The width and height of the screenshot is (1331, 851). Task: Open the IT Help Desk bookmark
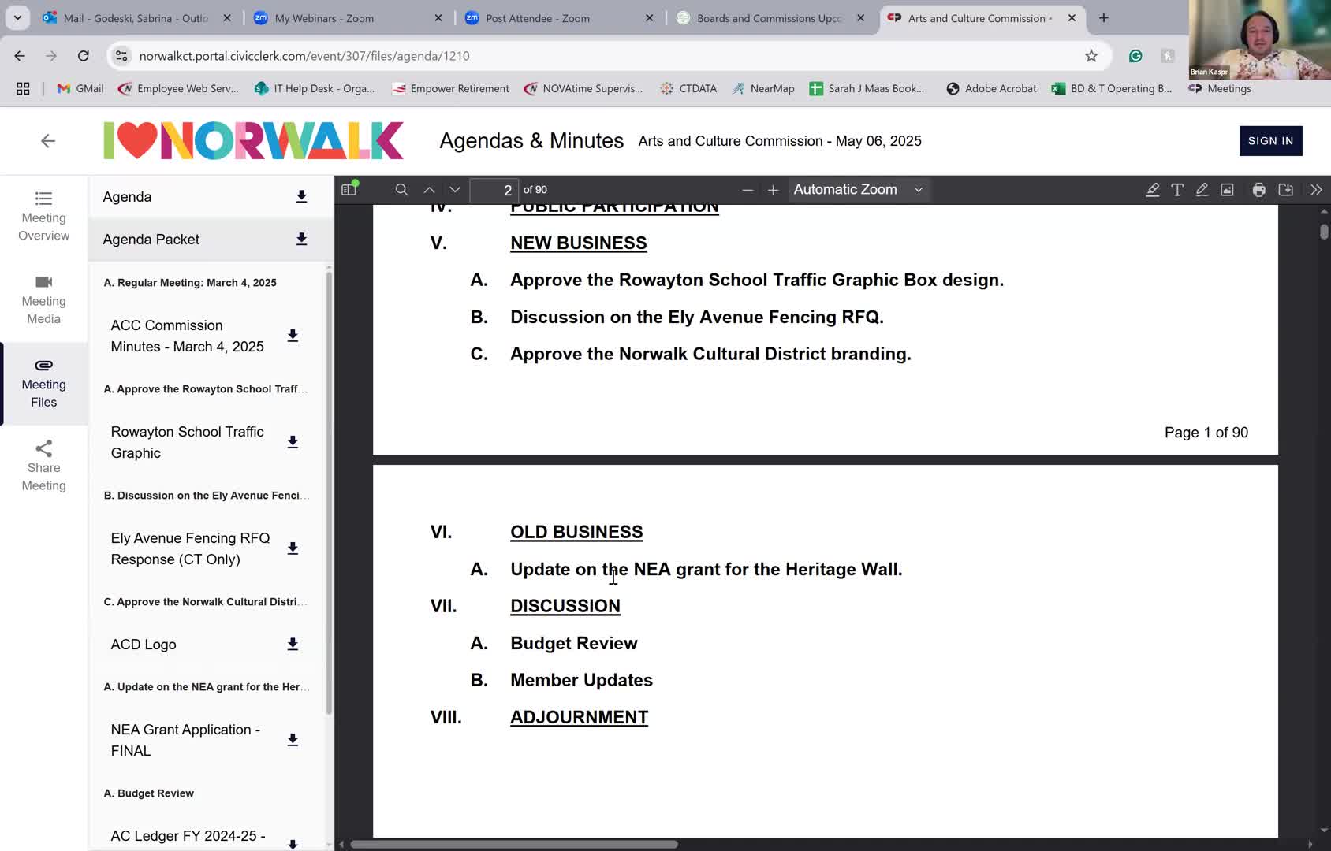[x=315, y=89]
